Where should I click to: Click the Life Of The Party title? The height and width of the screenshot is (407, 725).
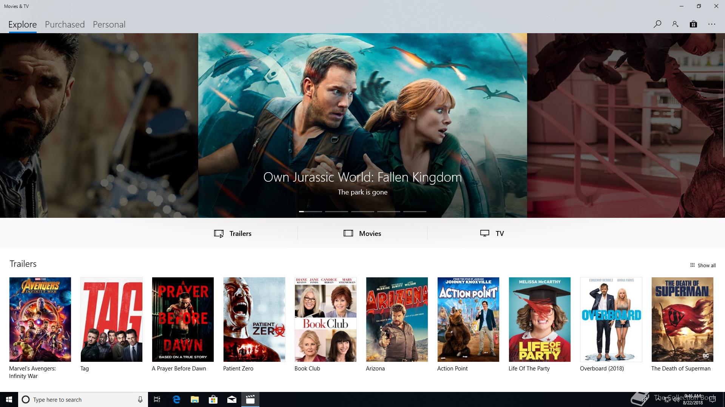[x=529, y=369]
